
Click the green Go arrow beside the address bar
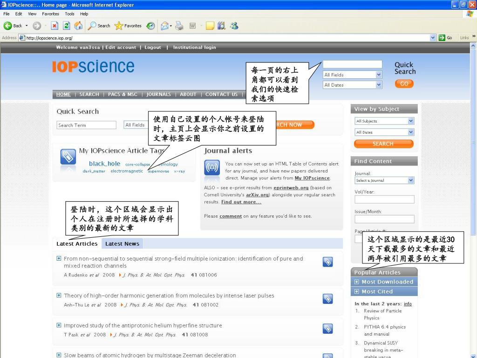(442, 38)
